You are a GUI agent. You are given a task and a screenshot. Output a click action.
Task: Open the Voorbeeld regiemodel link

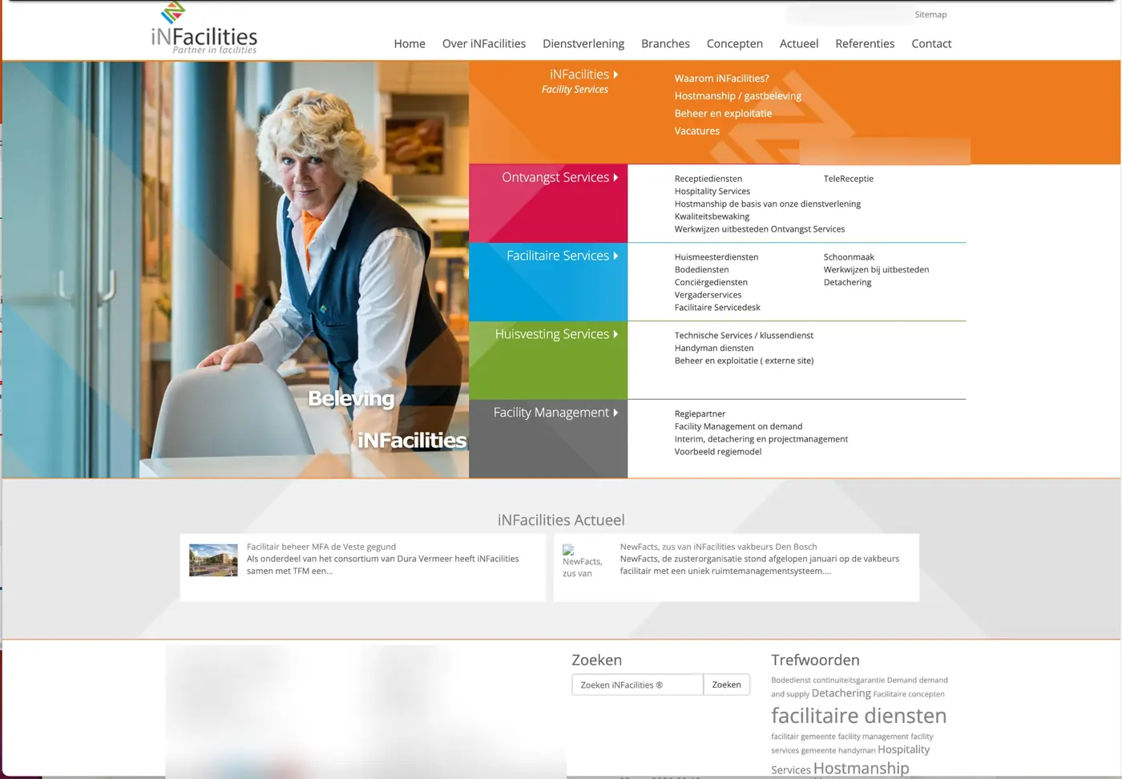click(718, 452)
